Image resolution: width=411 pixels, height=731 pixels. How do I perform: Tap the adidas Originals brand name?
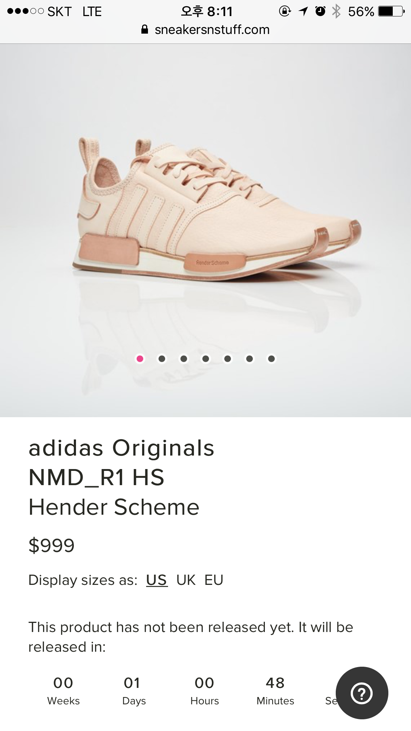point(121,448)
